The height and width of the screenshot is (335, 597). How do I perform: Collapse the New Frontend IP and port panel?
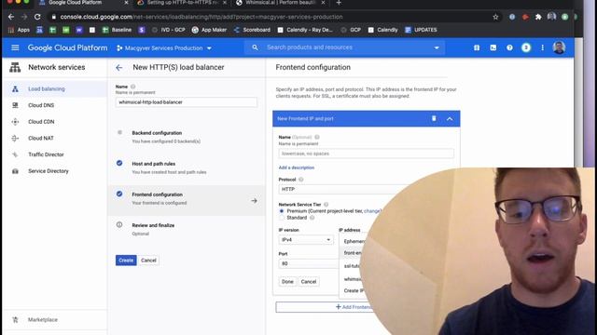click(450, 119)
